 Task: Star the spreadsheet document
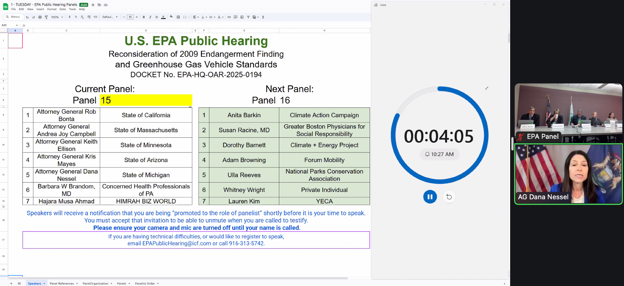[x=93, y=5]
